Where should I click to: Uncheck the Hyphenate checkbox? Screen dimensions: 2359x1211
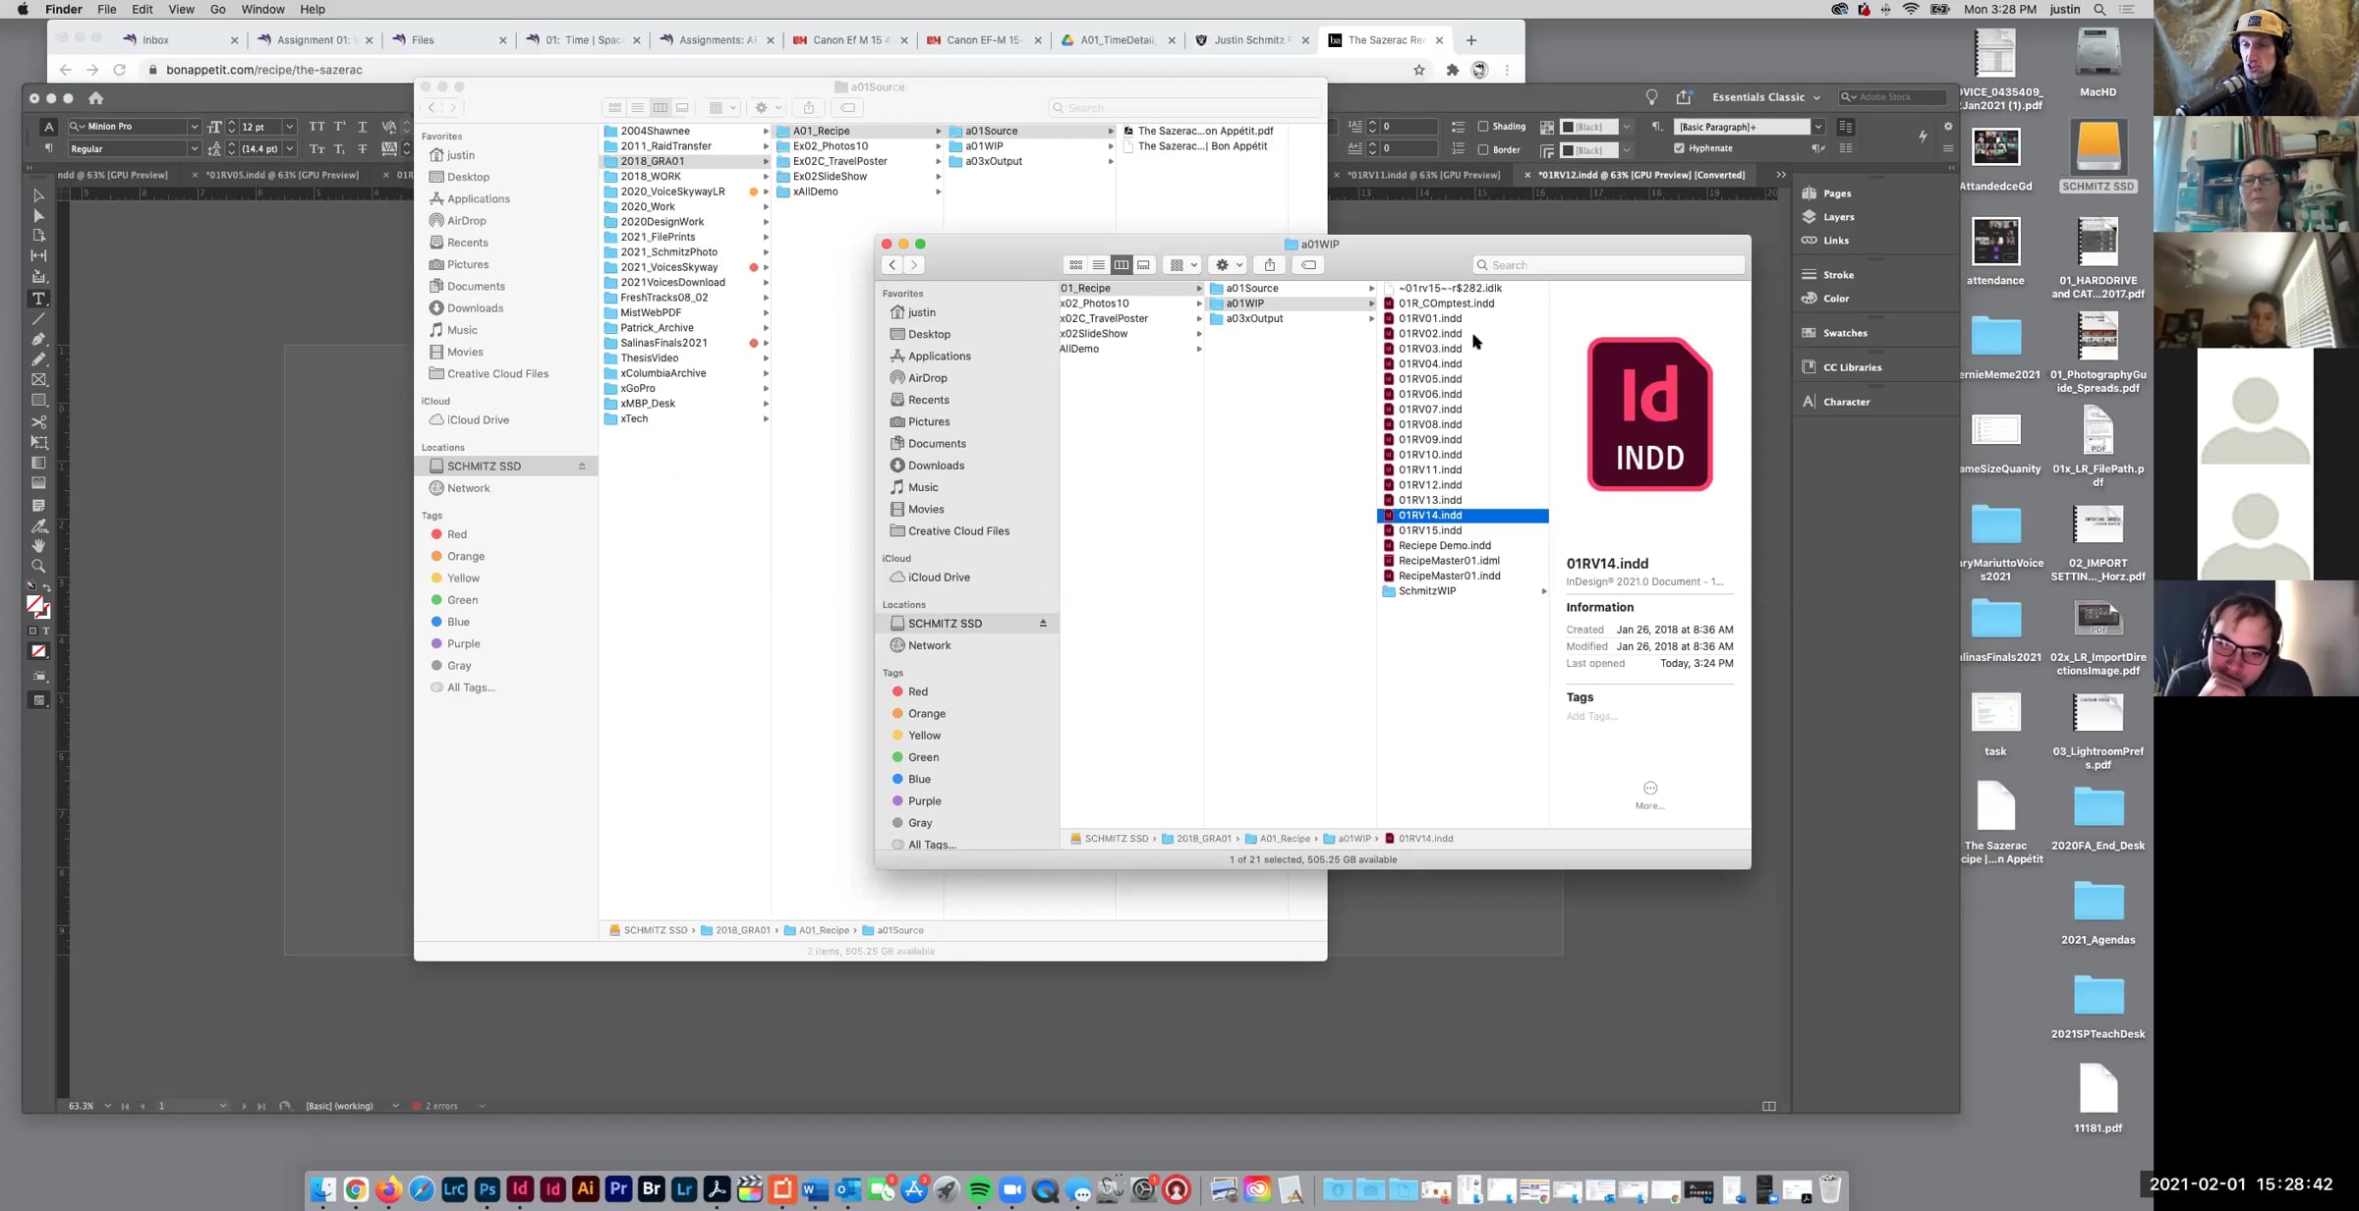[1679, 148]
